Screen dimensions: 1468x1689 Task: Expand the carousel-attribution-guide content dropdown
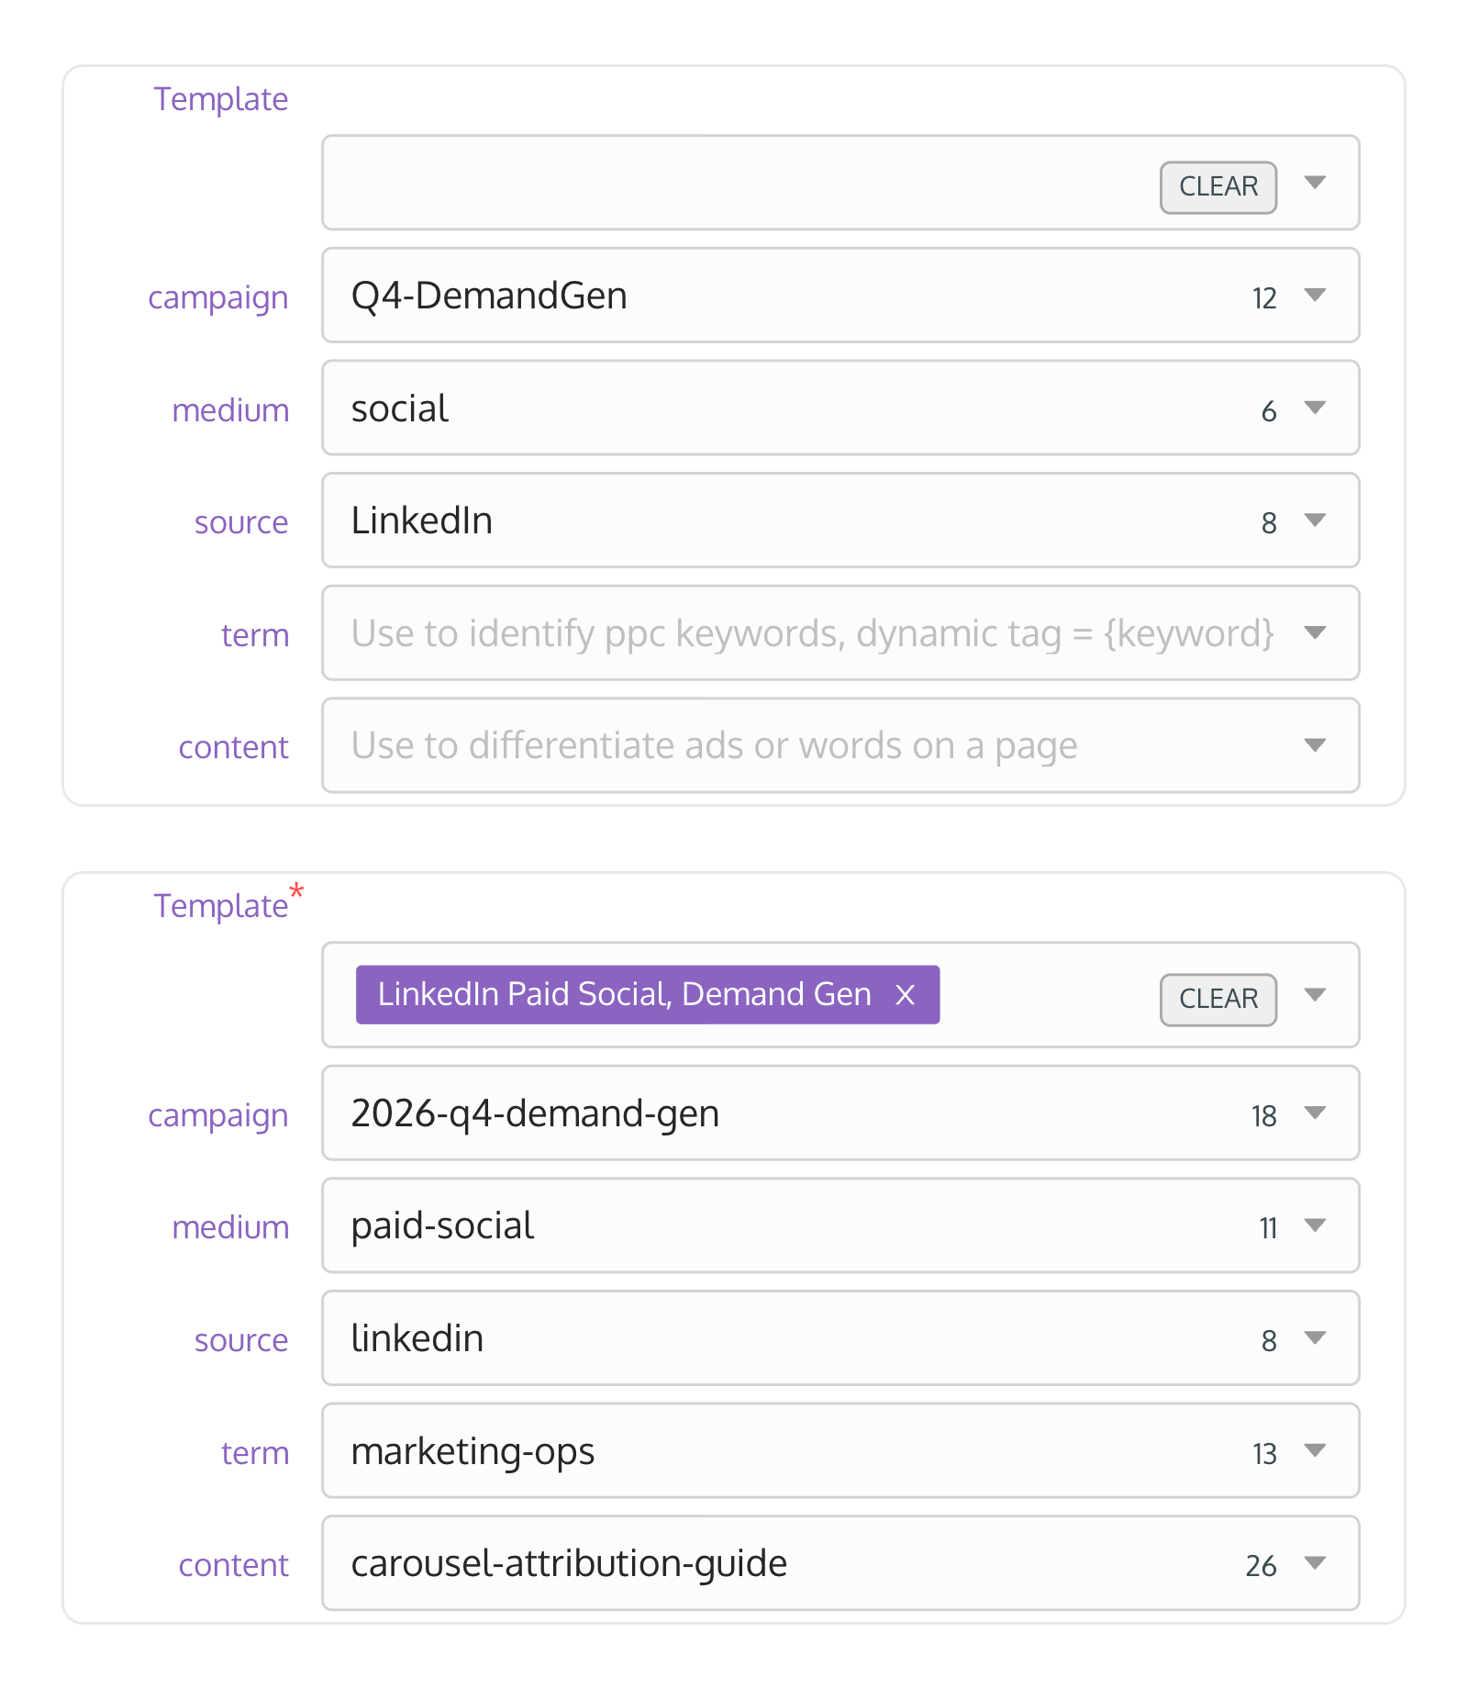1315,1563
